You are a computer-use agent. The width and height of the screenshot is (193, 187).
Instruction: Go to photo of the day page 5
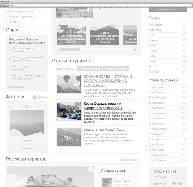point(36,107)
